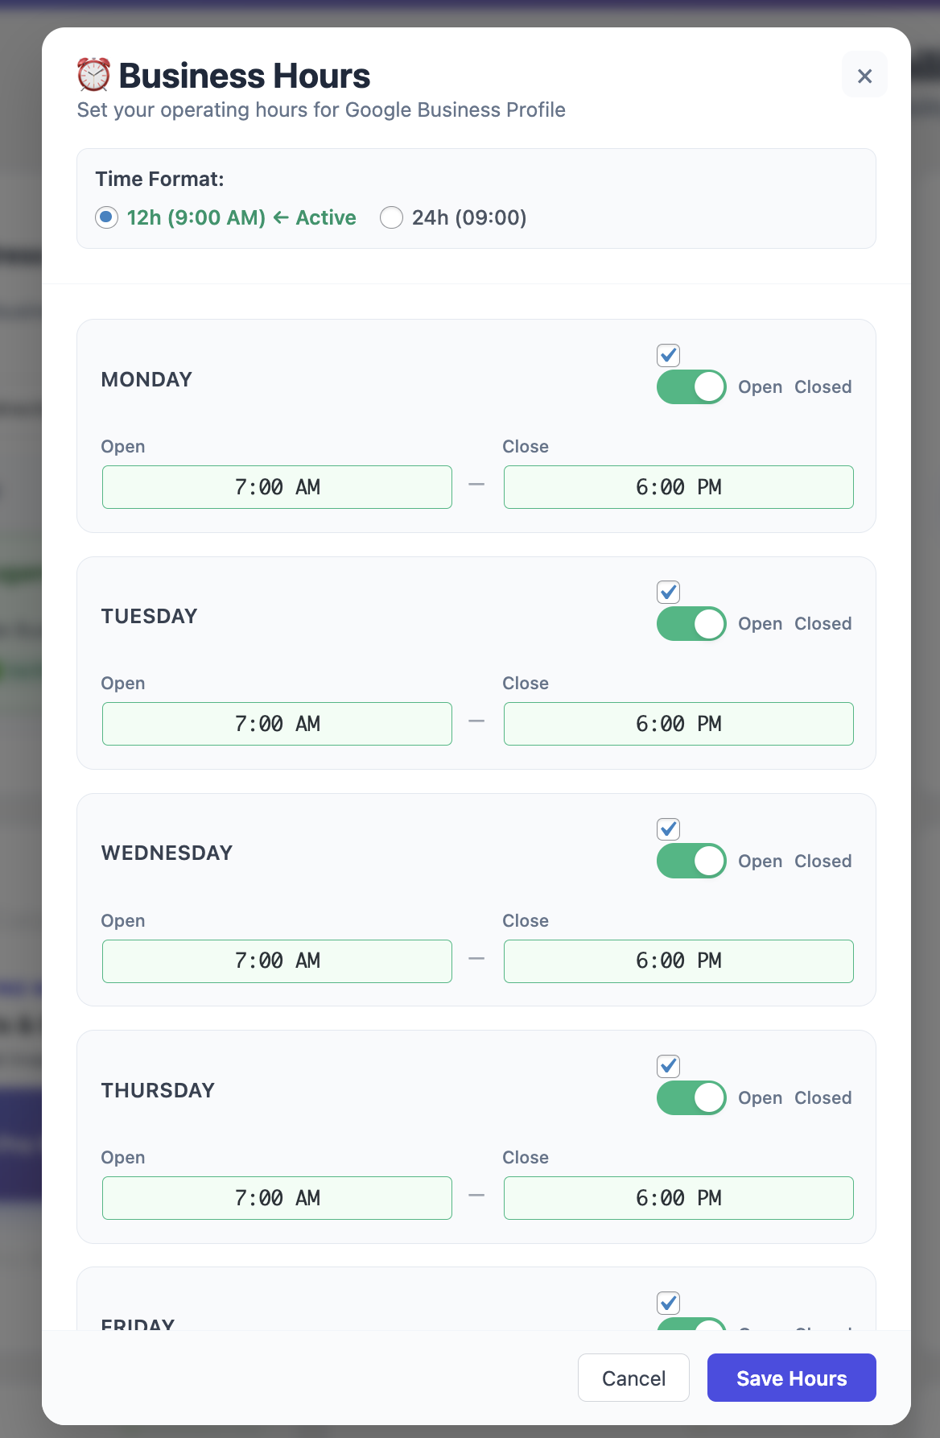The image size is (940, 1438).
Task: Toggle Wednesday open/closed switch
Action: 691,860
